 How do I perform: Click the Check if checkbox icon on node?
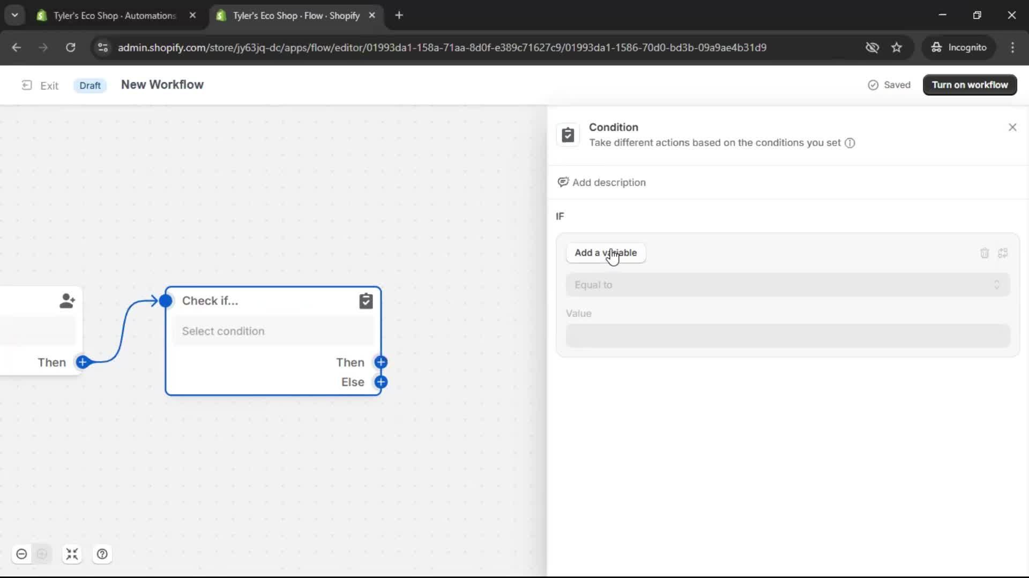[366, 301]
